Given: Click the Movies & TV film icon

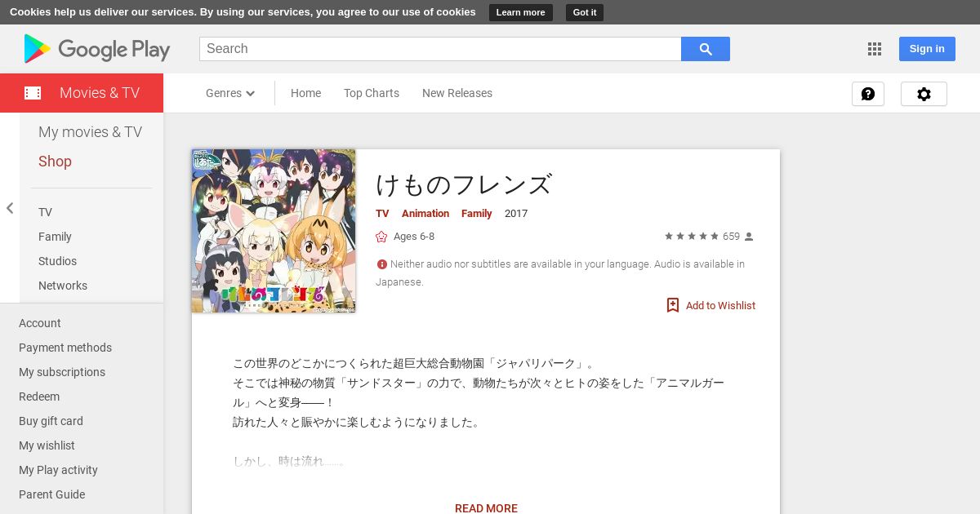Looking at the screenshot, I should point(33,93).
